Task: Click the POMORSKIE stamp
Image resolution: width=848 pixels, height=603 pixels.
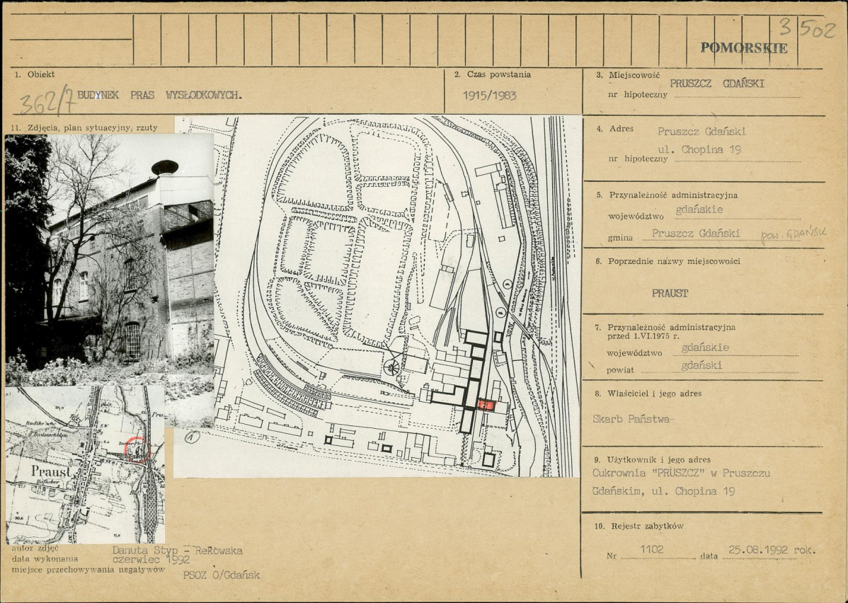Action: pos(743,48)
